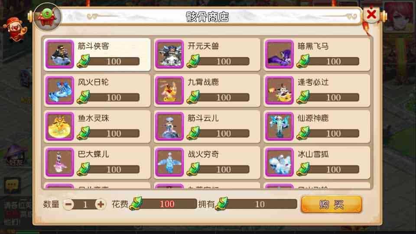Select the 九霄战鹿 item icon

[x=169, y=90]
